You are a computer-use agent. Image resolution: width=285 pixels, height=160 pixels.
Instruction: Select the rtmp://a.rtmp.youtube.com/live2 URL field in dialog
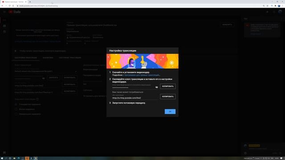(x=135, y=98)
